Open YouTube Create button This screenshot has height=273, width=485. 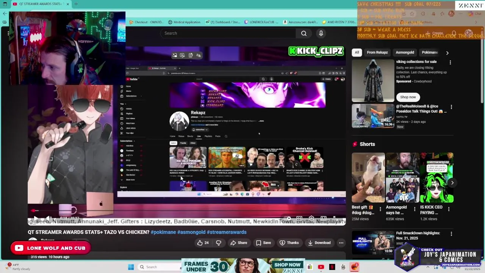pos(434,33)
